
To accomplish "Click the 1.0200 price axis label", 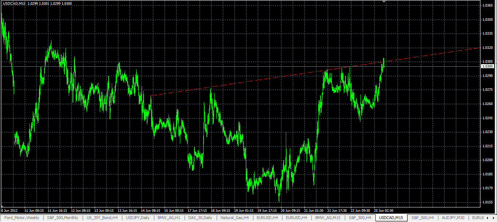I will pyautogui.click(x=488, y=160).
